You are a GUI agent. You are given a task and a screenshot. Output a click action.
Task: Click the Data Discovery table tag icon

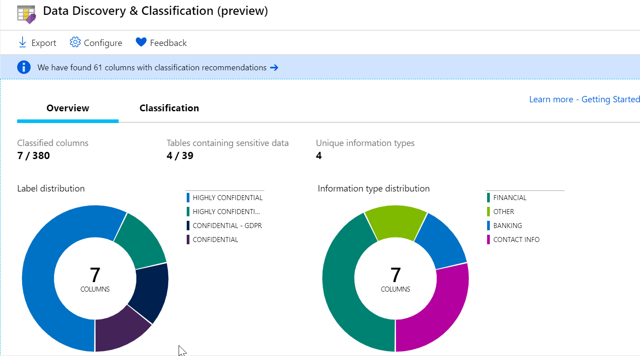coord(26,14)
